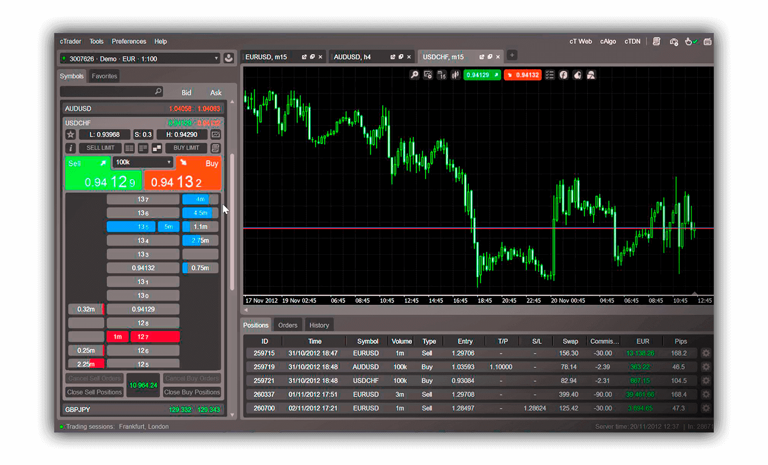The image size is (768, 465).
Task: Switch chart type with candlestick icon
Action: (x=456, y=75)
